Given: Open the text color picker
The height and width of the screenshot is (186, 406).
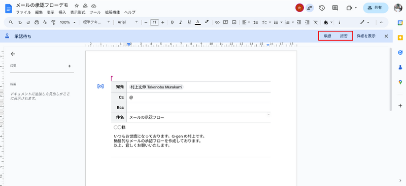Looking at the screenshot, I should click(198, 22).
